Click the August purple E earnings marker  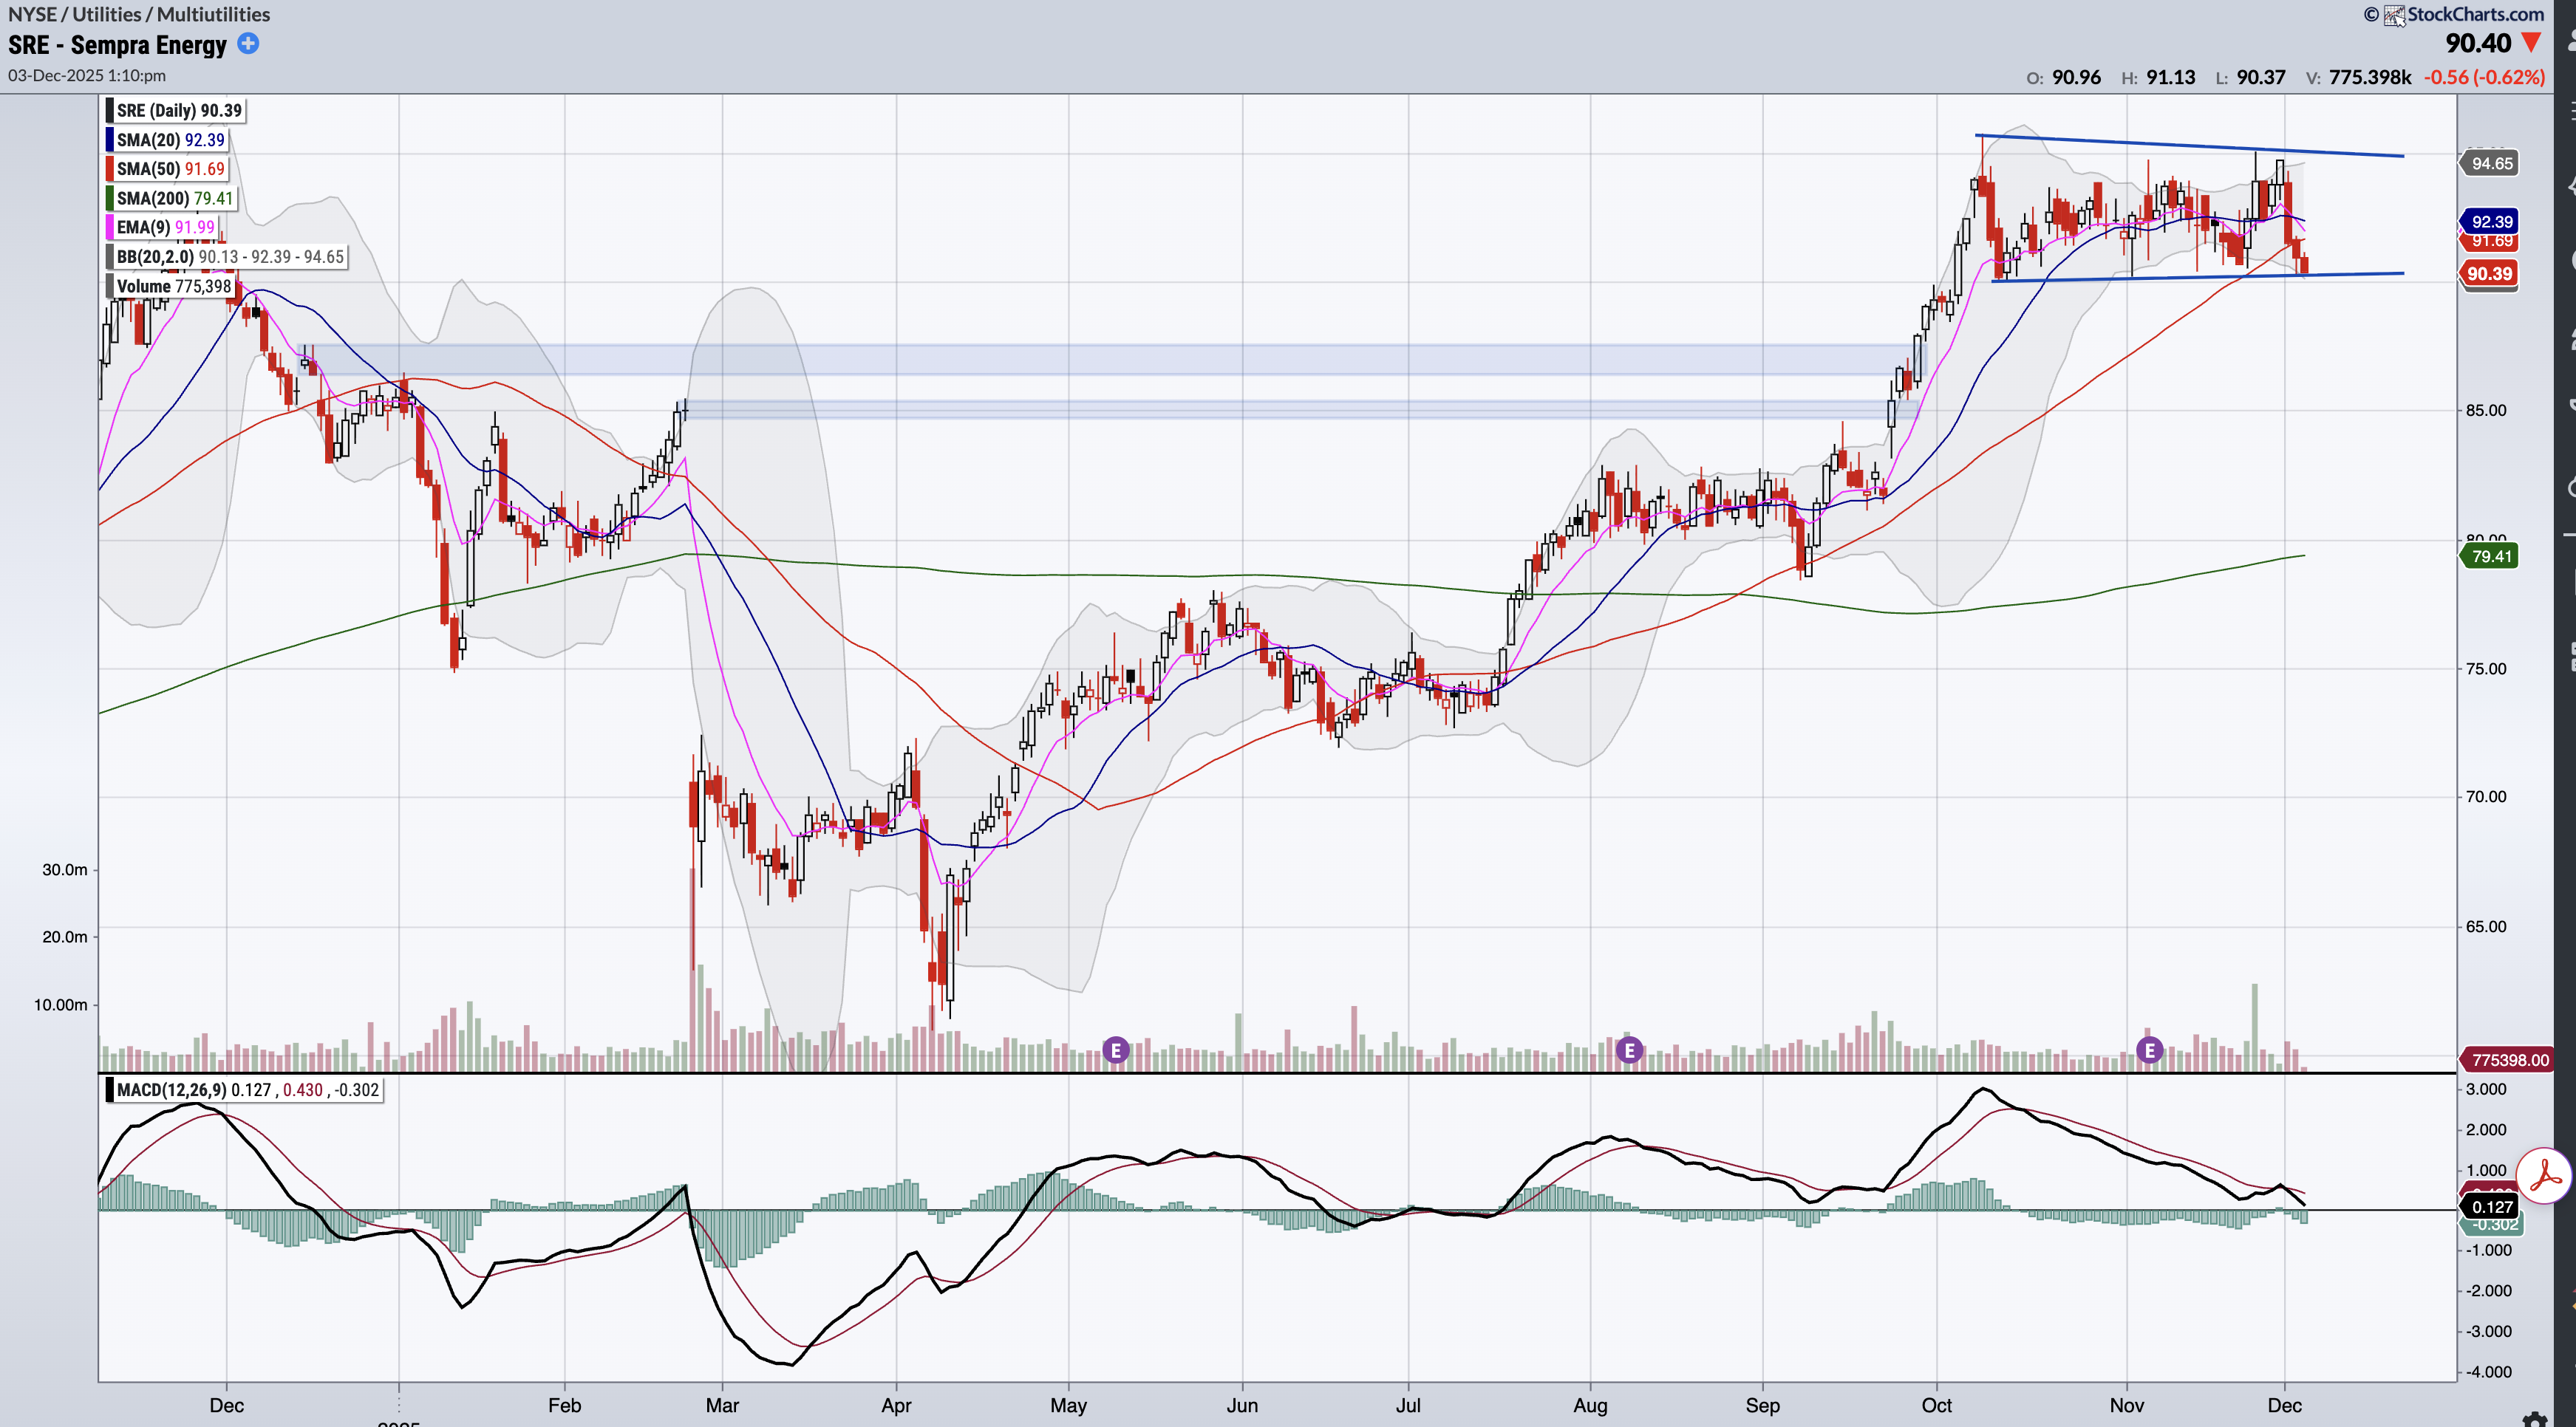coord(1629,1050)
